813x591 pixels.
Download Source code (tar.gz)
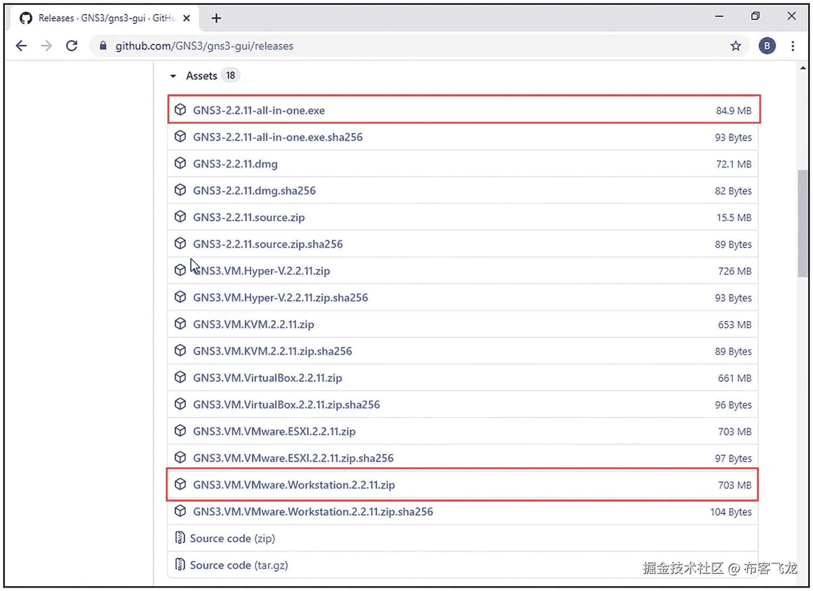[239, 565]
